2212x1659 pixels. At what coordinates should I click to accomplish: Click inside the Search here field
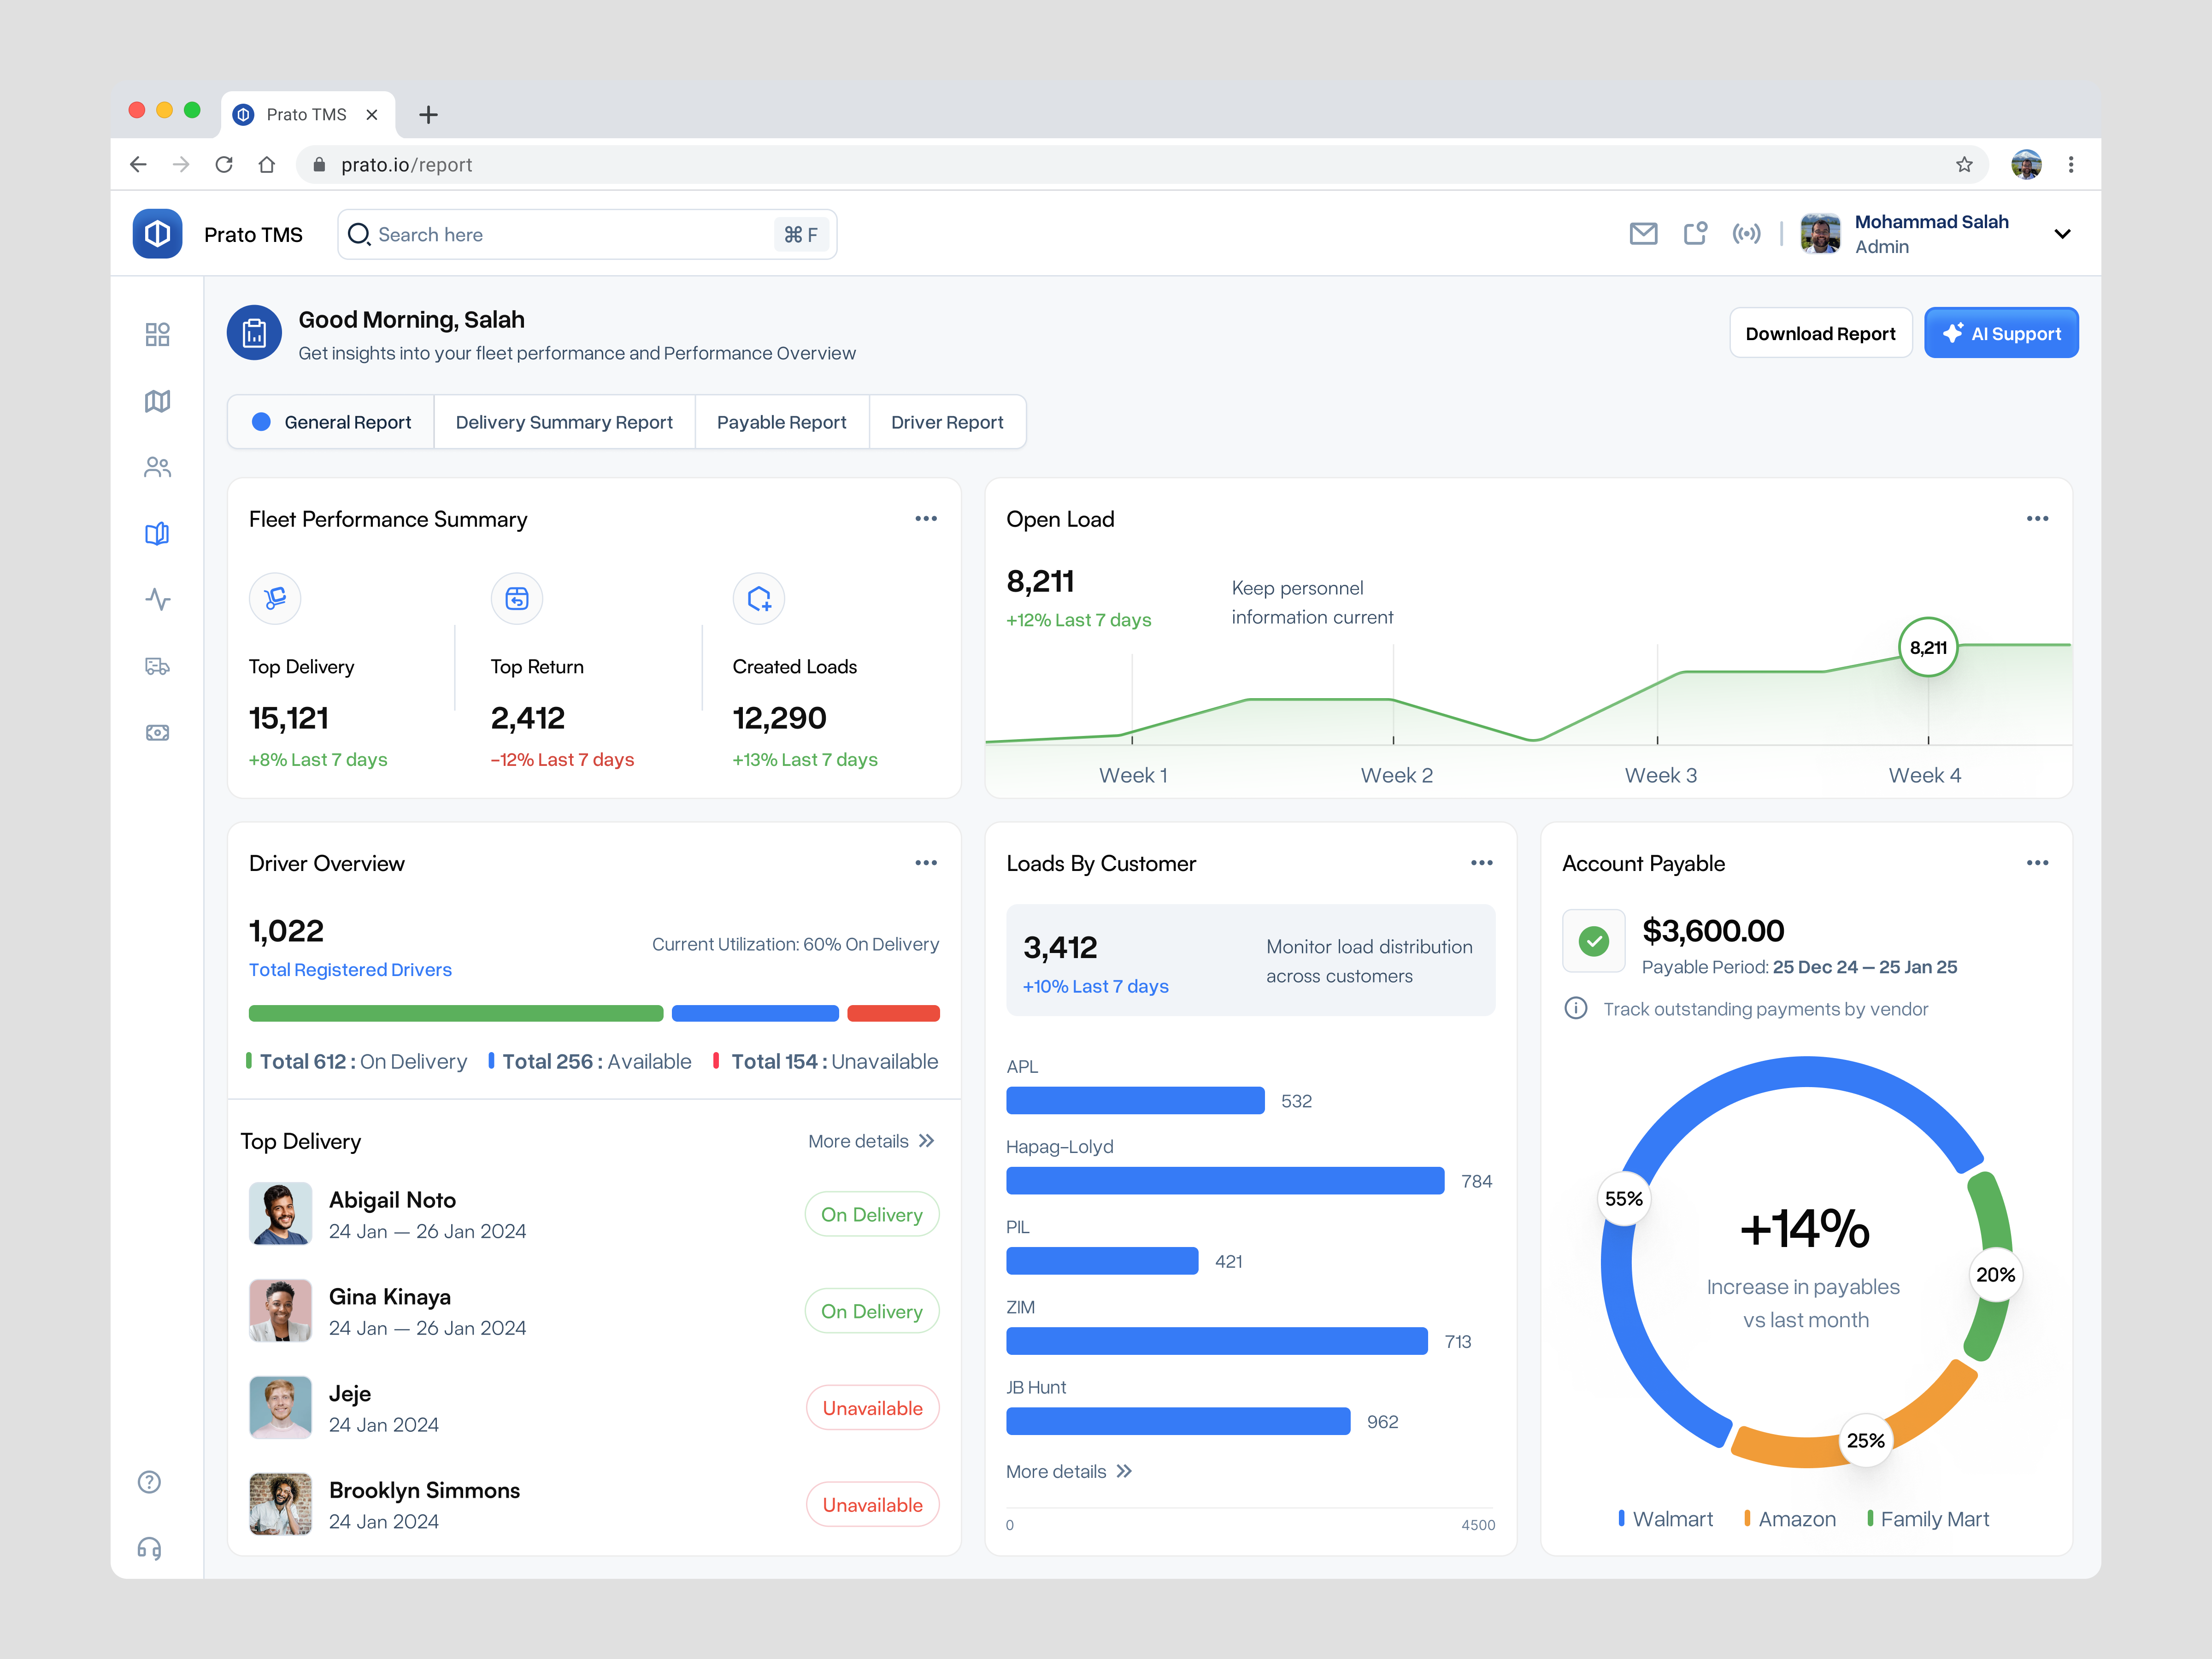(560, 234)
